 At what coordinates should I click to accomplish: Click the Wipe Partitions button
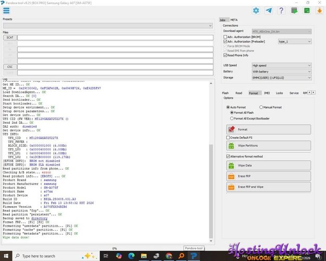269,146
